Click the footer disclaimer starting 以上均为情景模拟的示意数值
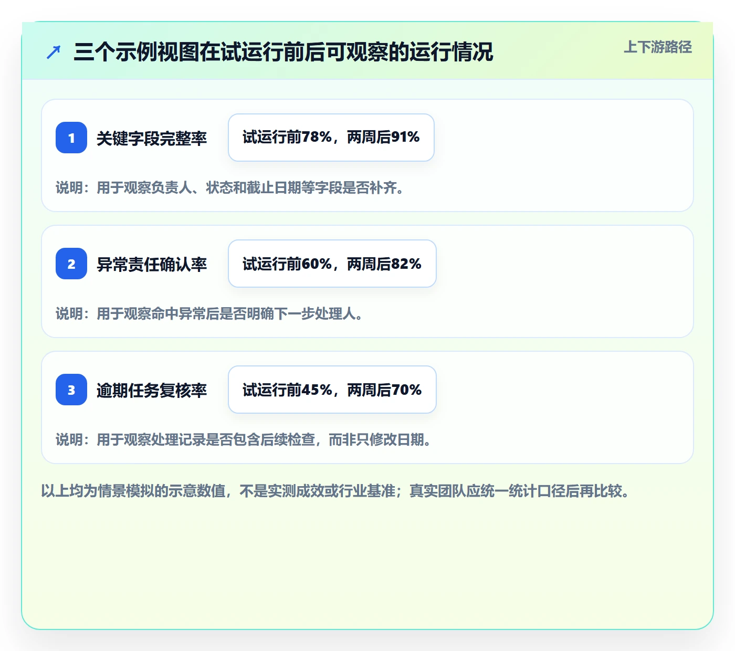Image resolution: width=735 pixels, height=651 pixels. point(336,491)
